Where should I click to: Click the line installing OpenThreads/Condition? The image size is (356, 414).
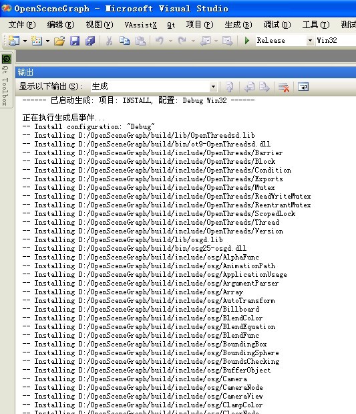(157, 171)
